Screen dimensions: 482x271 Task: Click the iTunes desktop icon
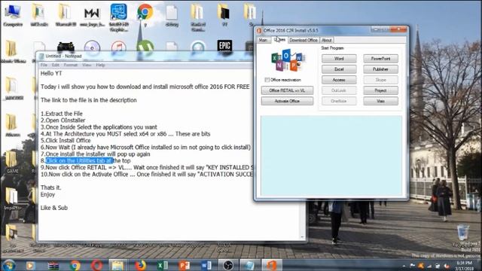point(119,48)
